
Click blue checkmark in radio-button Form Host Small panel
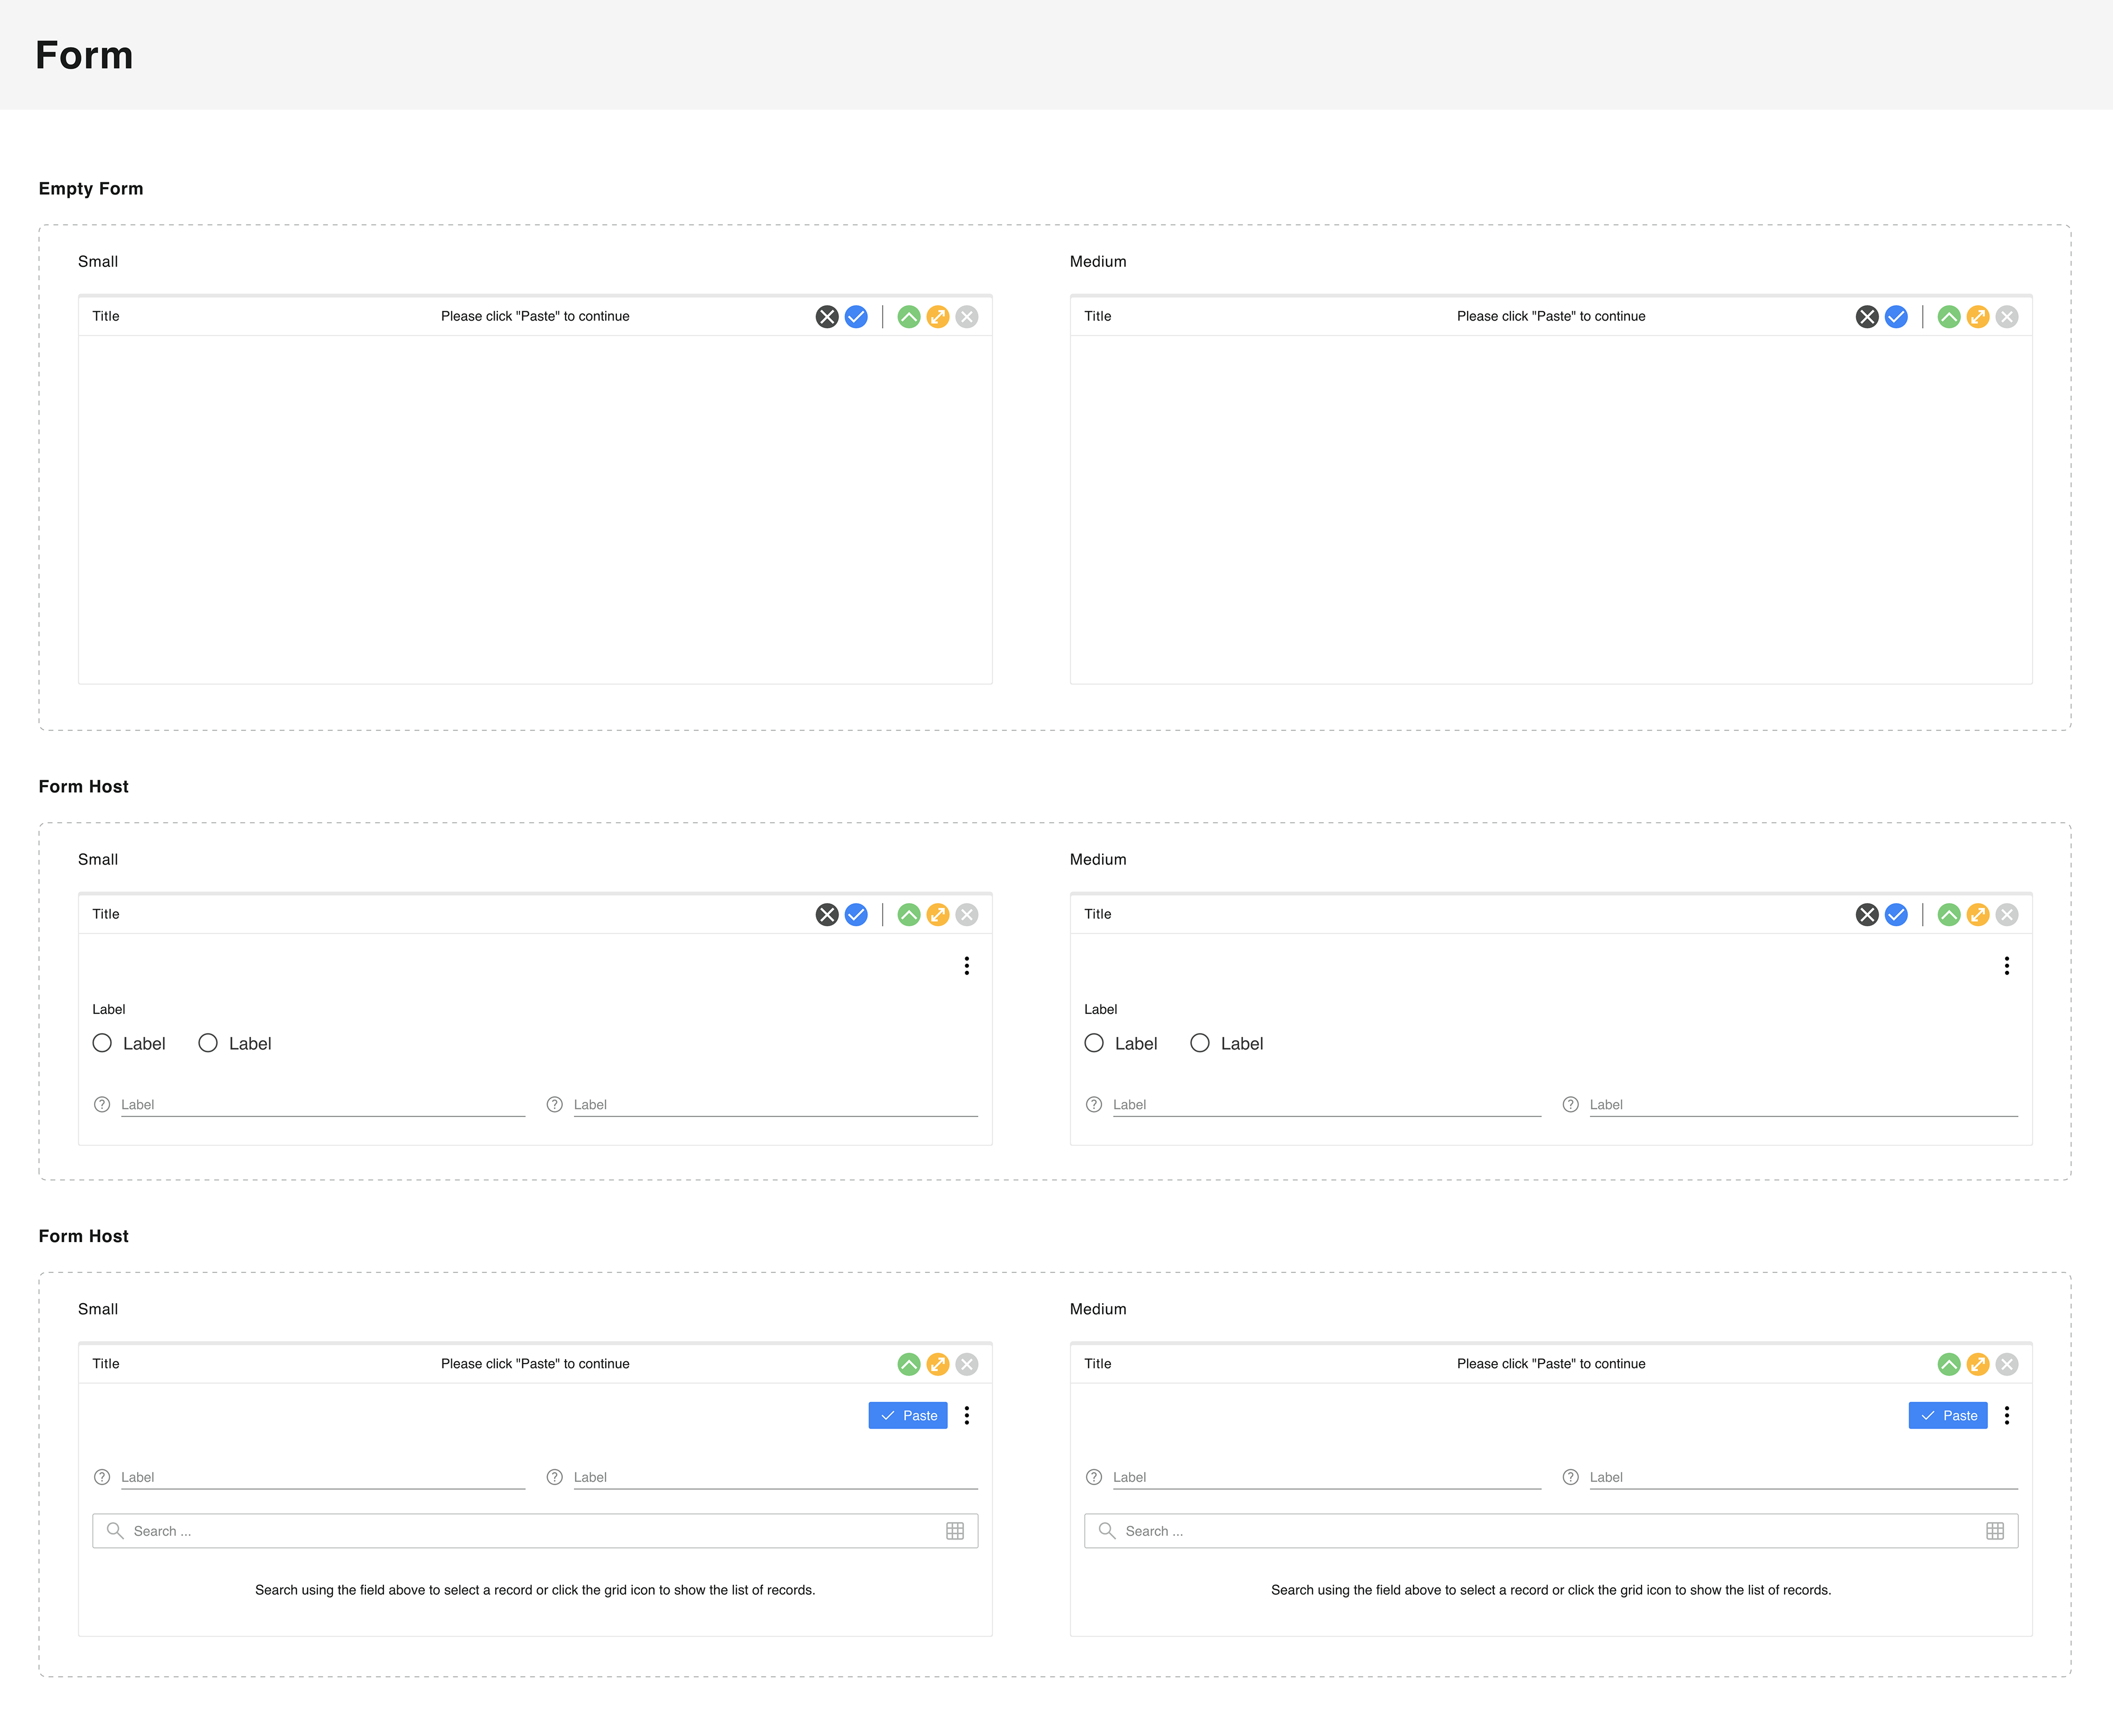(856, 915)
